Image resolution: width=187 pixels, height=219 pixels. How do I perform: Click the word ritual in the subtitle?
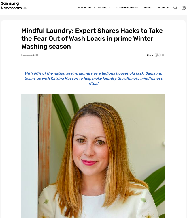(93, 84)
